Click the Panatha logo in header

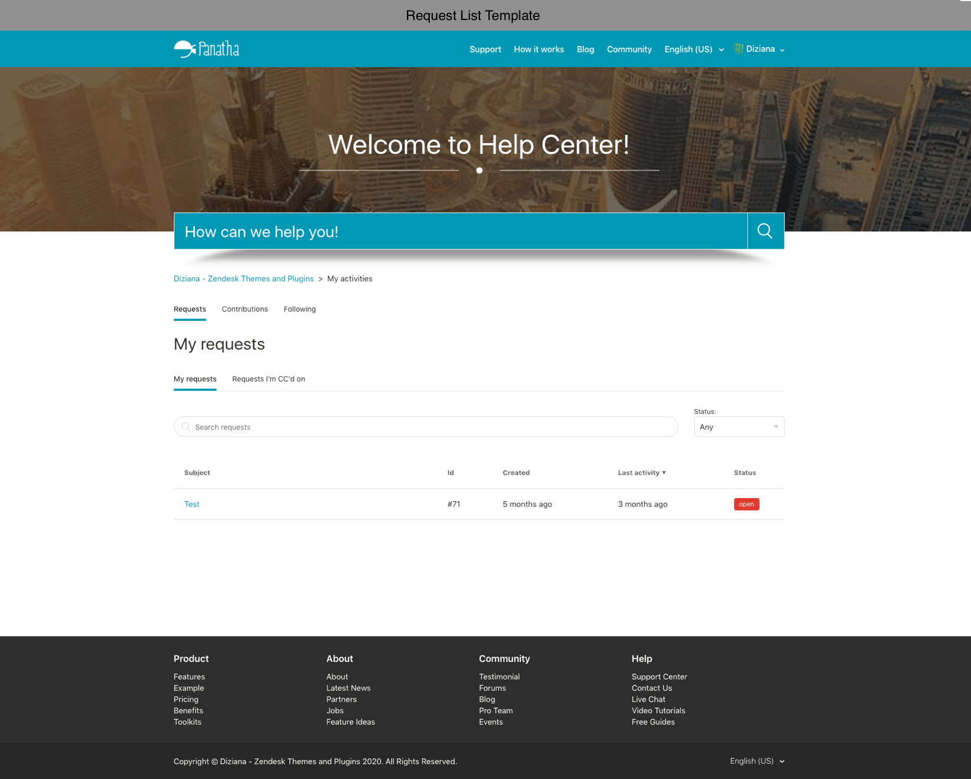[x=206, y=49]
